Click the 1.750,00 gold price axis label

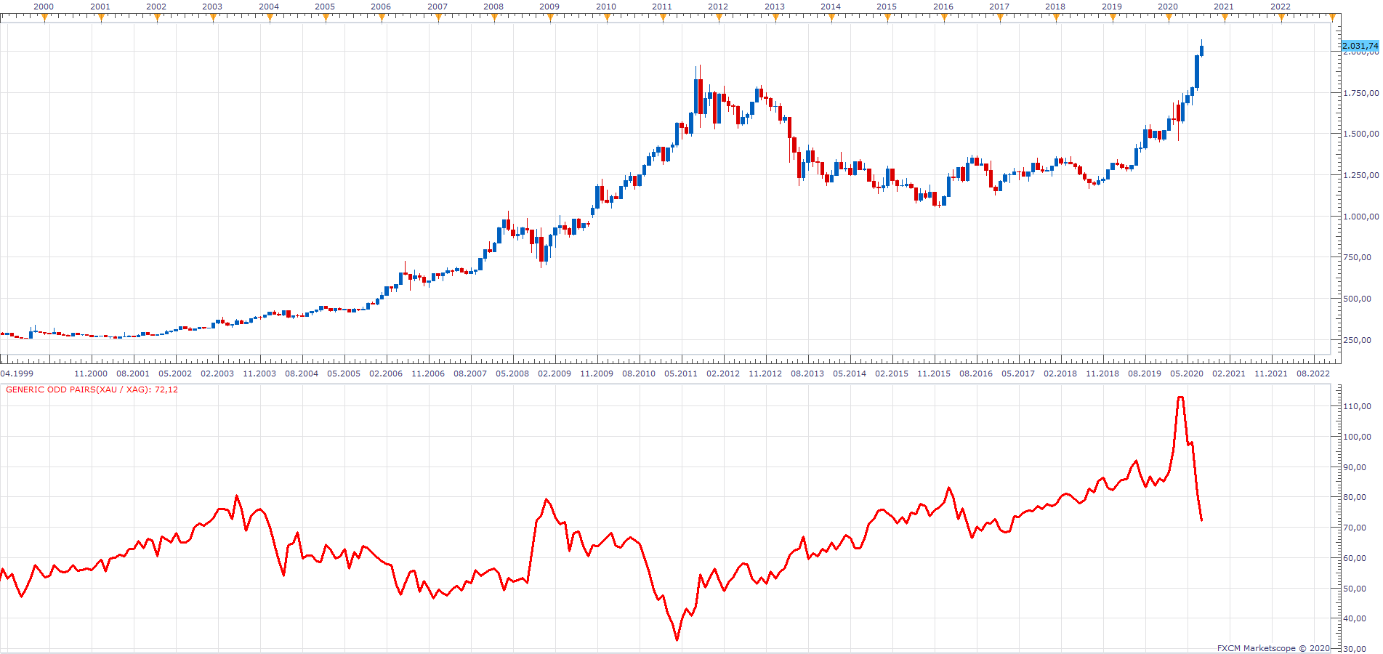[x=1361, y=93]
